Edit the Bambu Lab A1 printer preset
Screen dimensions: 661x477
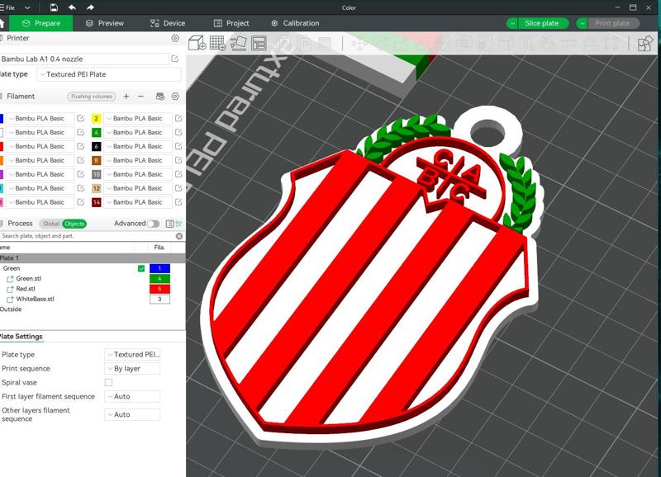tap(175, 59)
